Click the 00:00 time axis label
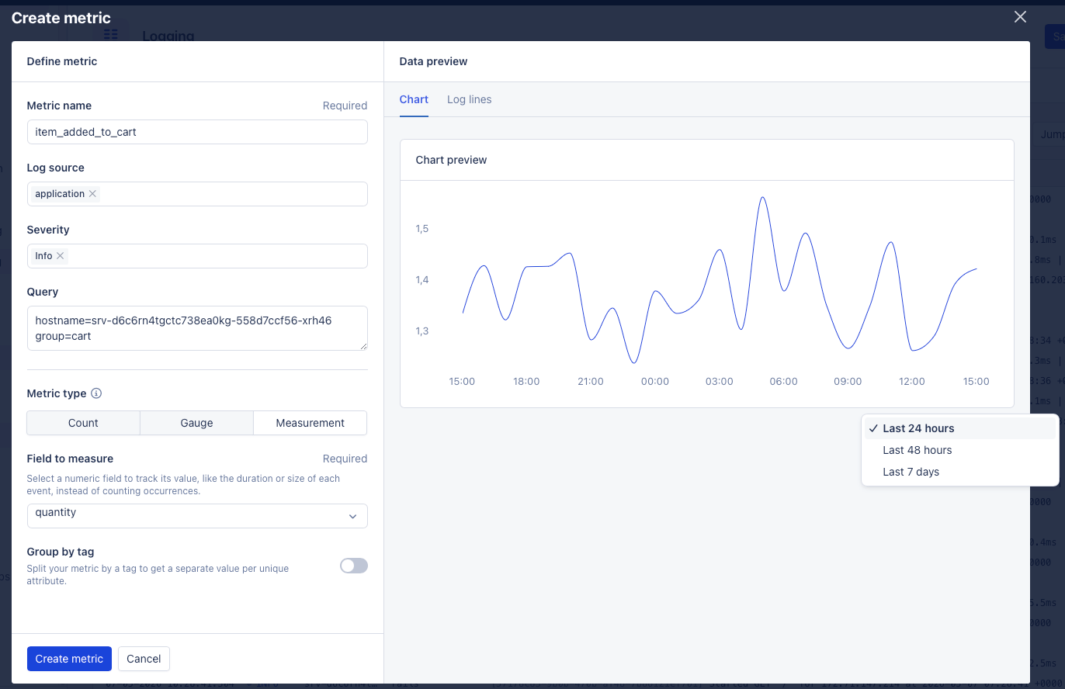This screenshot has width=1065, height=689. click(655, 381)
